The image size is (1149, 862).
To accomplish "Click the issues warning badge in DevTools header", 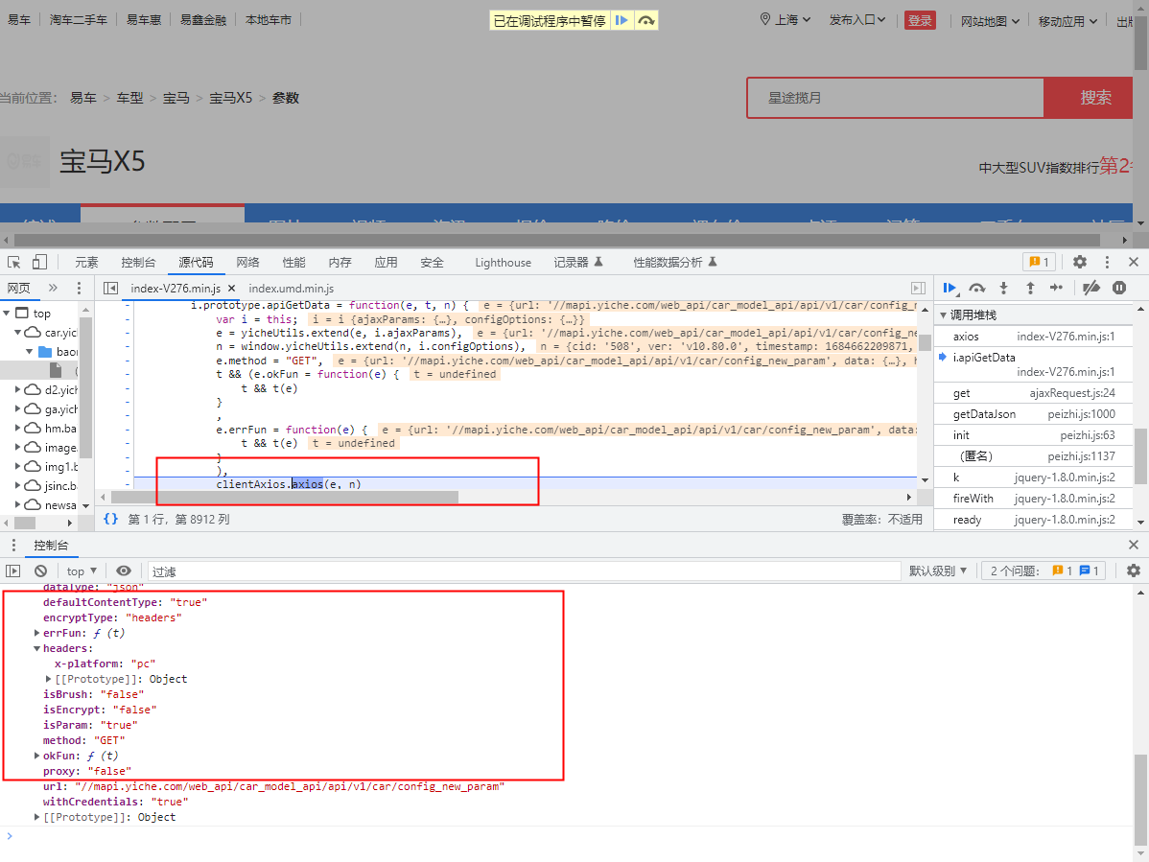I will 1039,262.
